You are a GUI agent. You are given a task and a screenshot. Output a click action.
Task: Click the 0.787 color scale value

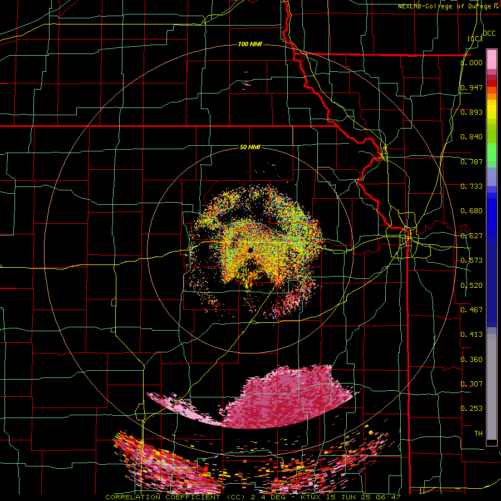[471, 161]
